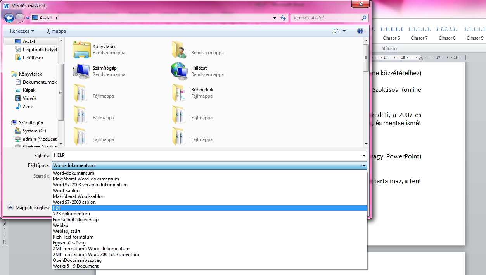
Task: Close the Mentés másként dialog
Action: 360,4
